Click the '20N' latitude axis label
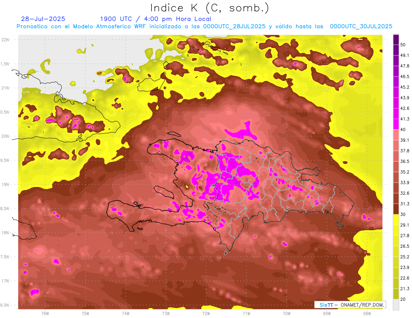The width and height of the screenshot is (412, 318). (5, 136)
